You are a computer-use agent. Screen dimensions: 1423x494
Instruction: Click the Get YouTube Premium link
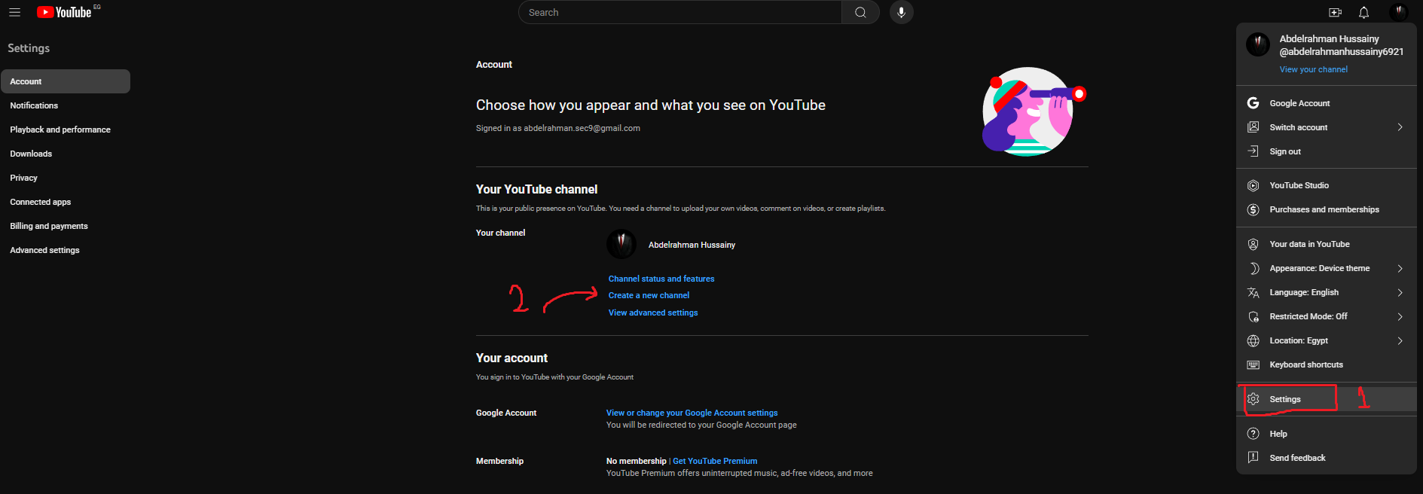tap(715, 461)
